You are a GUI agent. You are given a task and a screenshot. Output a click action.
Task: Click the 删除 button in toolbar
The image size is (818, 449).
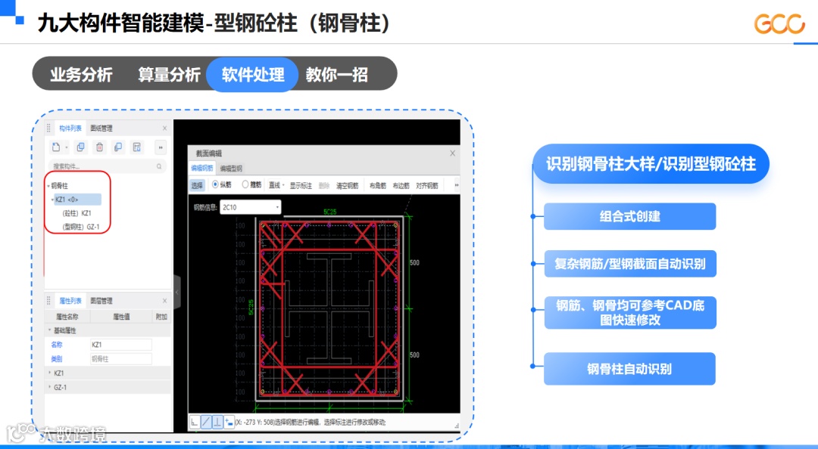[x=323, y=185]
